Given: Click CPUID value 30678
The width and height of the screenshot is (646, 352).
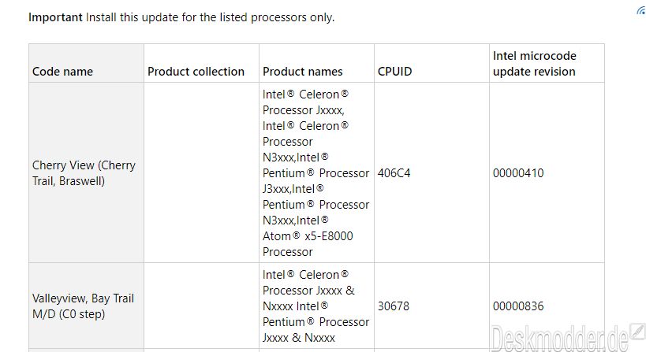Looking at the screenshot, I should 394,306.
